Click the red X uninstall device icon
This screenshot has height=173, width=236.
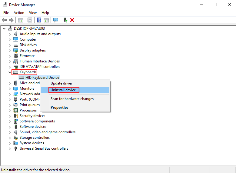[72, 20]
